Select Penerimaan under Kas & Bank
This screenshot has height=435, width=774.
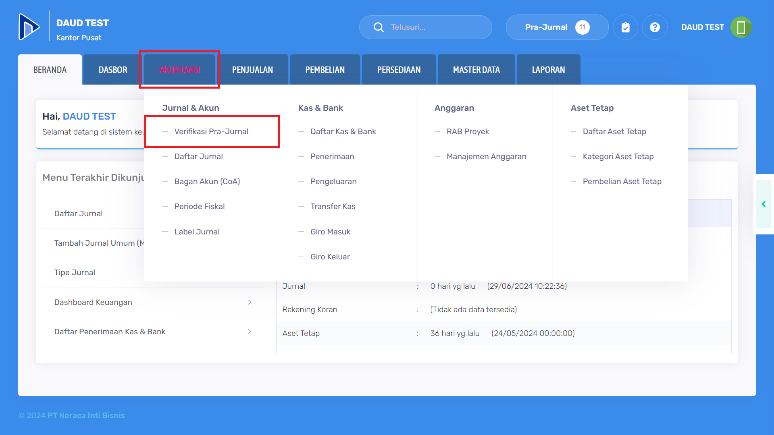[x=332, y=156]
